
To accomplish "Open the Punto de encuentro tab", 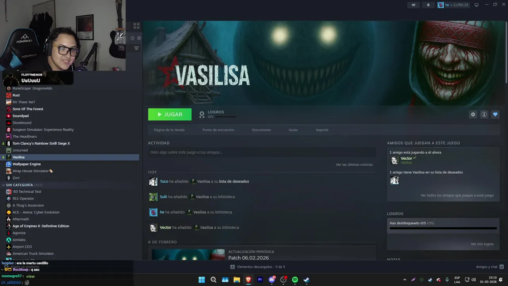I will [218, 130].
